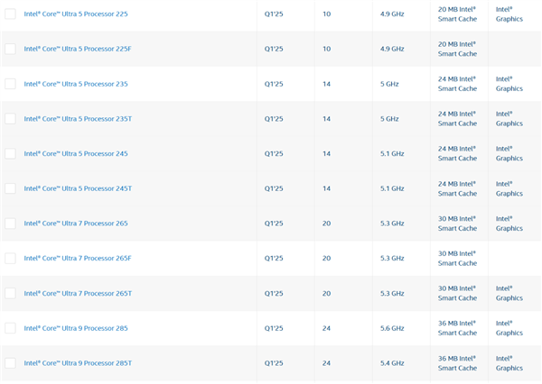Open the Core Ultra 5 Processor 225 link

pyautogui.click(x=76, y=14)
